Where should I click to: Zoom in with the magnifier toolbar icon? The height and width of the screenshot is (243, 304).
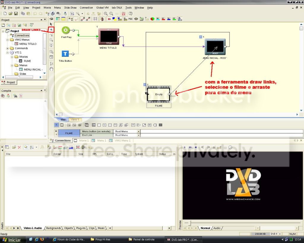pyautogui.click(x=105, y=13)
